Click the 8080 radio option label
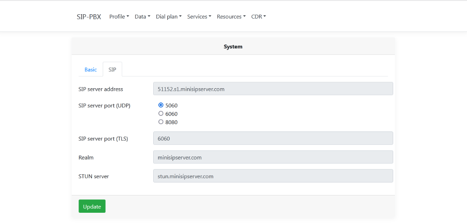The height and width of the screenshot is (224, 467). (x=171, y=122)
